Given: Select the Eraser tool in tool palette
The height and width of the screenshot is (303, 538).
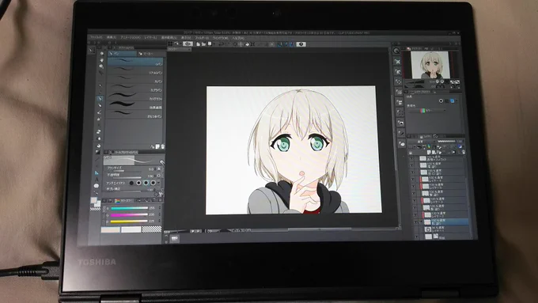Looking at the screenshot, I should pyautogui.click(x=99, y=131).
